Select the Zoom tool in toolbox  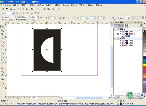point(2,38)
